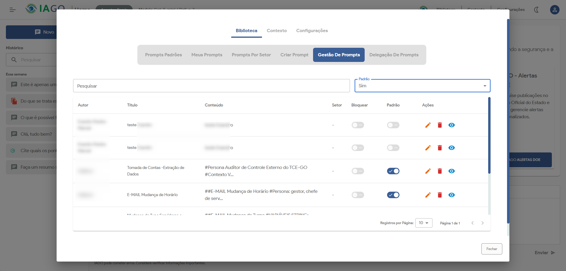Click the trash icon for Tomada de Contas
This screenshot has height=271, width=566.
440,171
